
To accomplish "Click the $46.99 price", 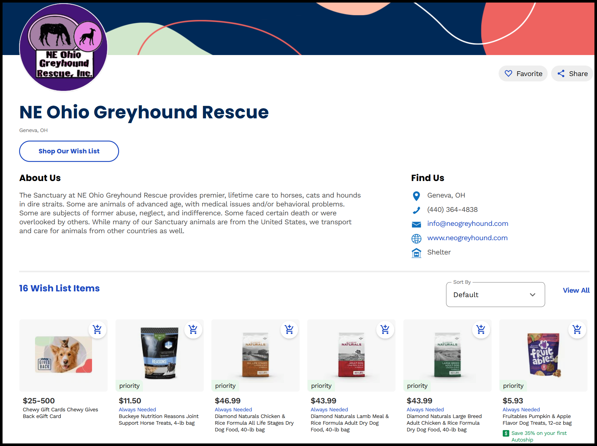I will click(228, 401).
